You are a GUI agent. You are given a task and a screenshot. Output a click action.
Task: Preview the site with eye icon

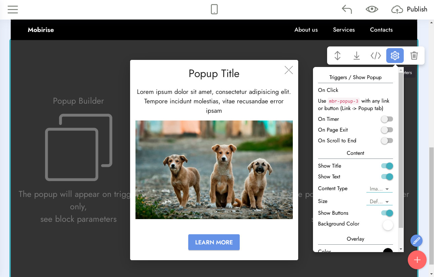point(372,9)
